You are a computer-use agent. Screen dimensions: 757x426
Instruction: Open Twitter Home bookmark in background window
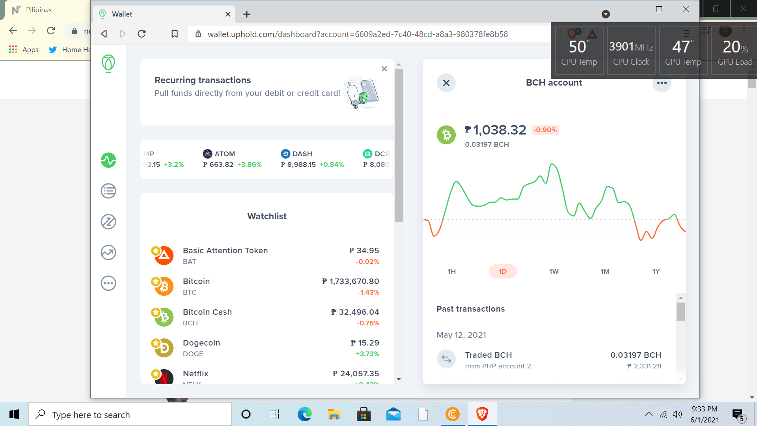click(x=70, y=50)
